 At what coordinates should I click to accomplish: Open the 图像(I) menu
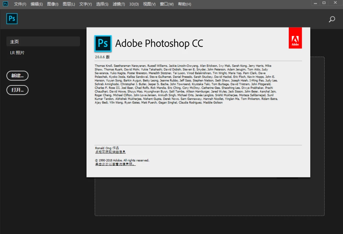coord(53,4)
